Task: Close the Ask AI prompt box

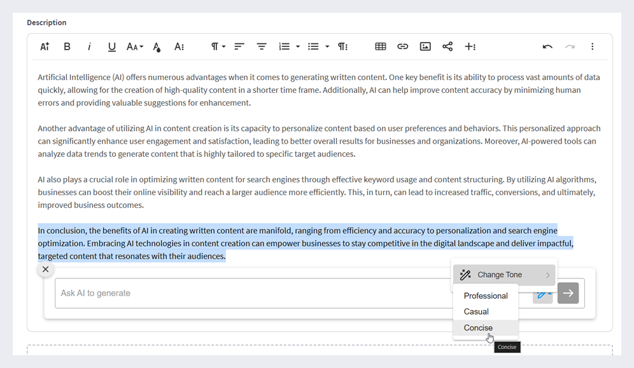Action: coord(46,269)
